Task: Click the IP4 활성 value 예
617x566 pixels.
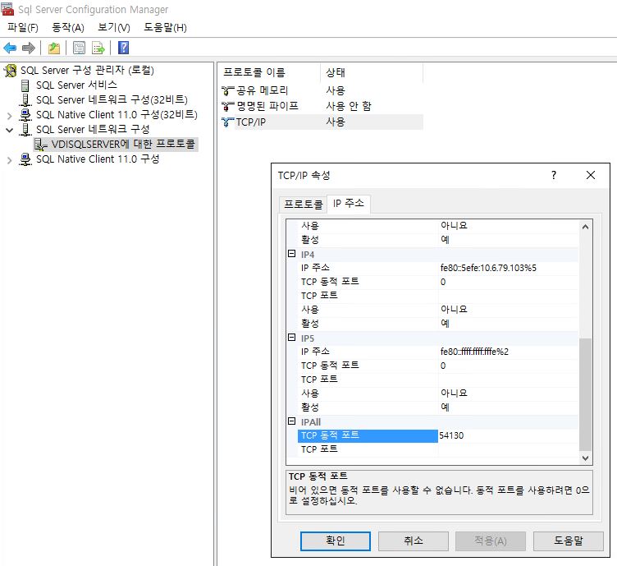Action: click(x=509, y=324)
